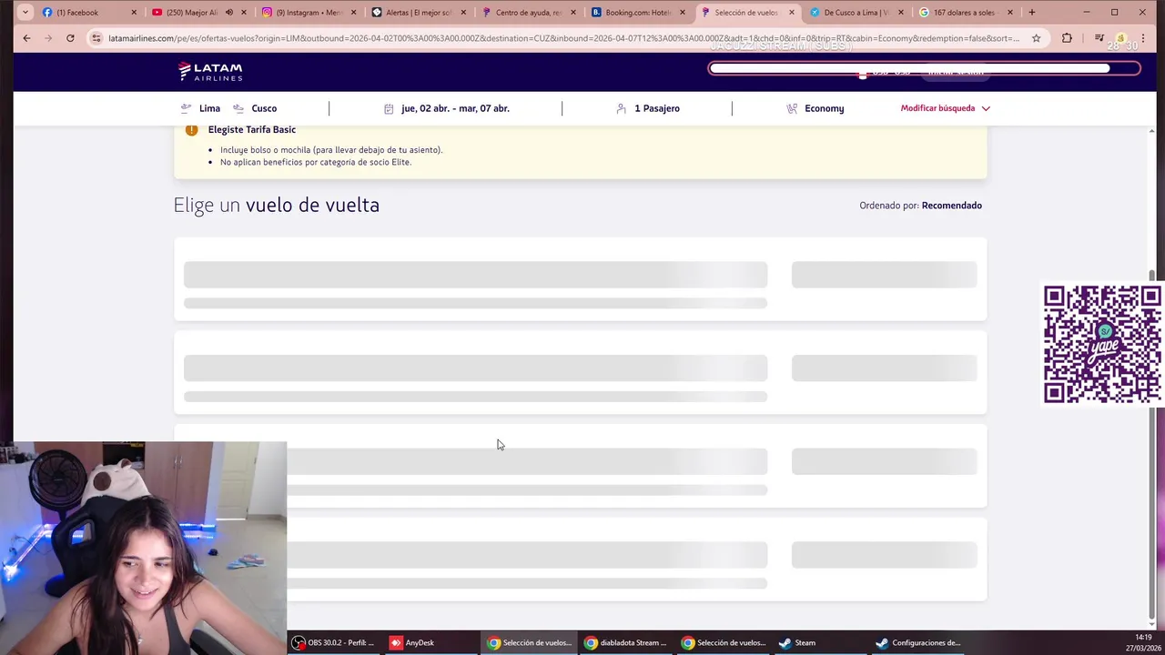1165x655 pixels.
Task: Close the 167 dolares a soles tab
Action: [x=1010, y=13]
